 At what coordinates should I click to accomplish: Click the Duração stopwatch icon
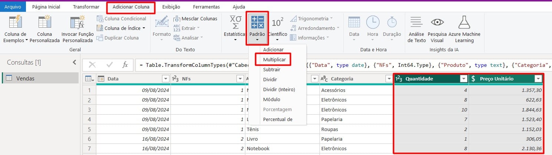(392, 23)
